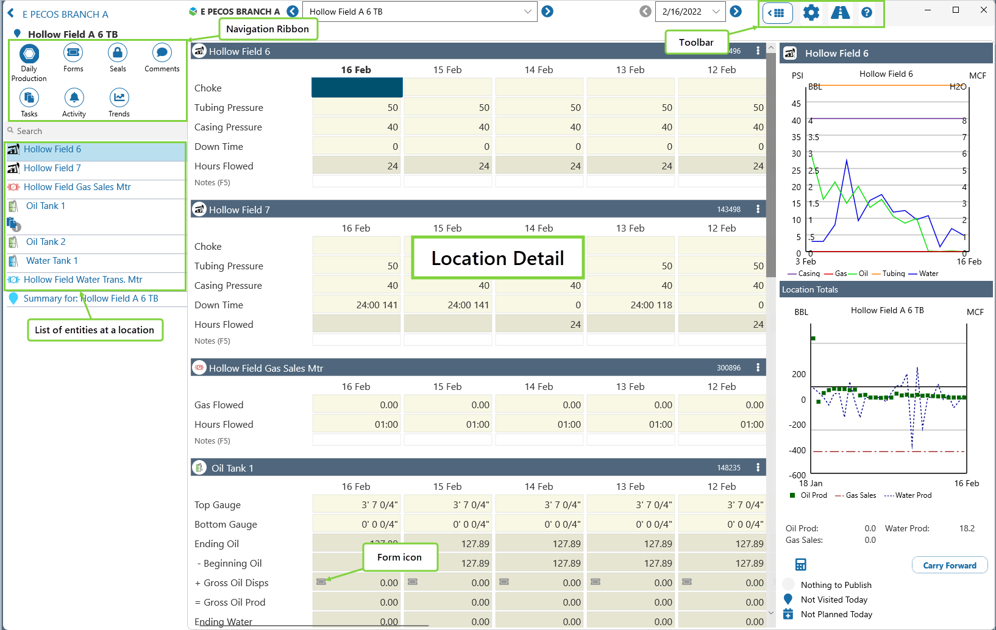Open the help question mark icon
The width and height of the screenshot is (996, 630).
[866, 13]
